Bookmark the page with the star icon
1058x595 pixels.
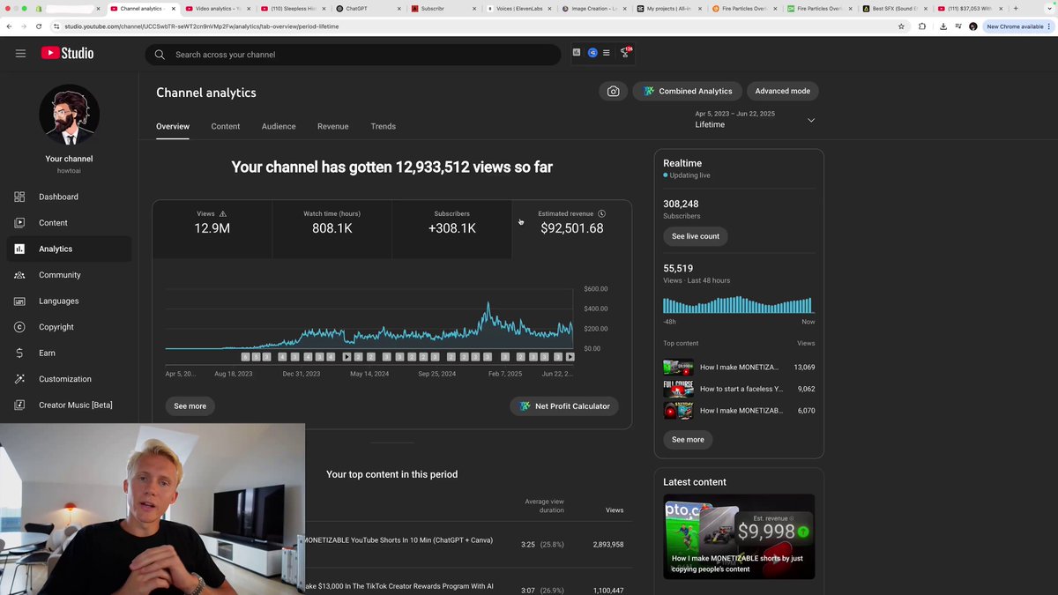pyautogui.click(x=901, y=26)
